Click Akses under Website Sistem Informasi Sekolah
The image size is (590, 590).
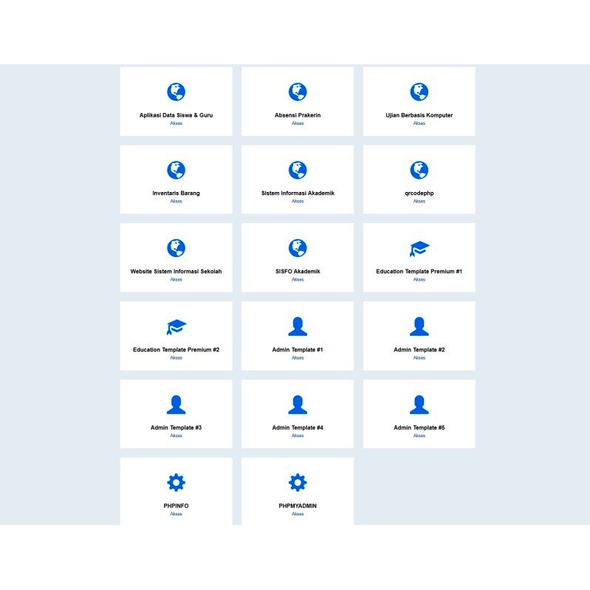pos(176,280)
